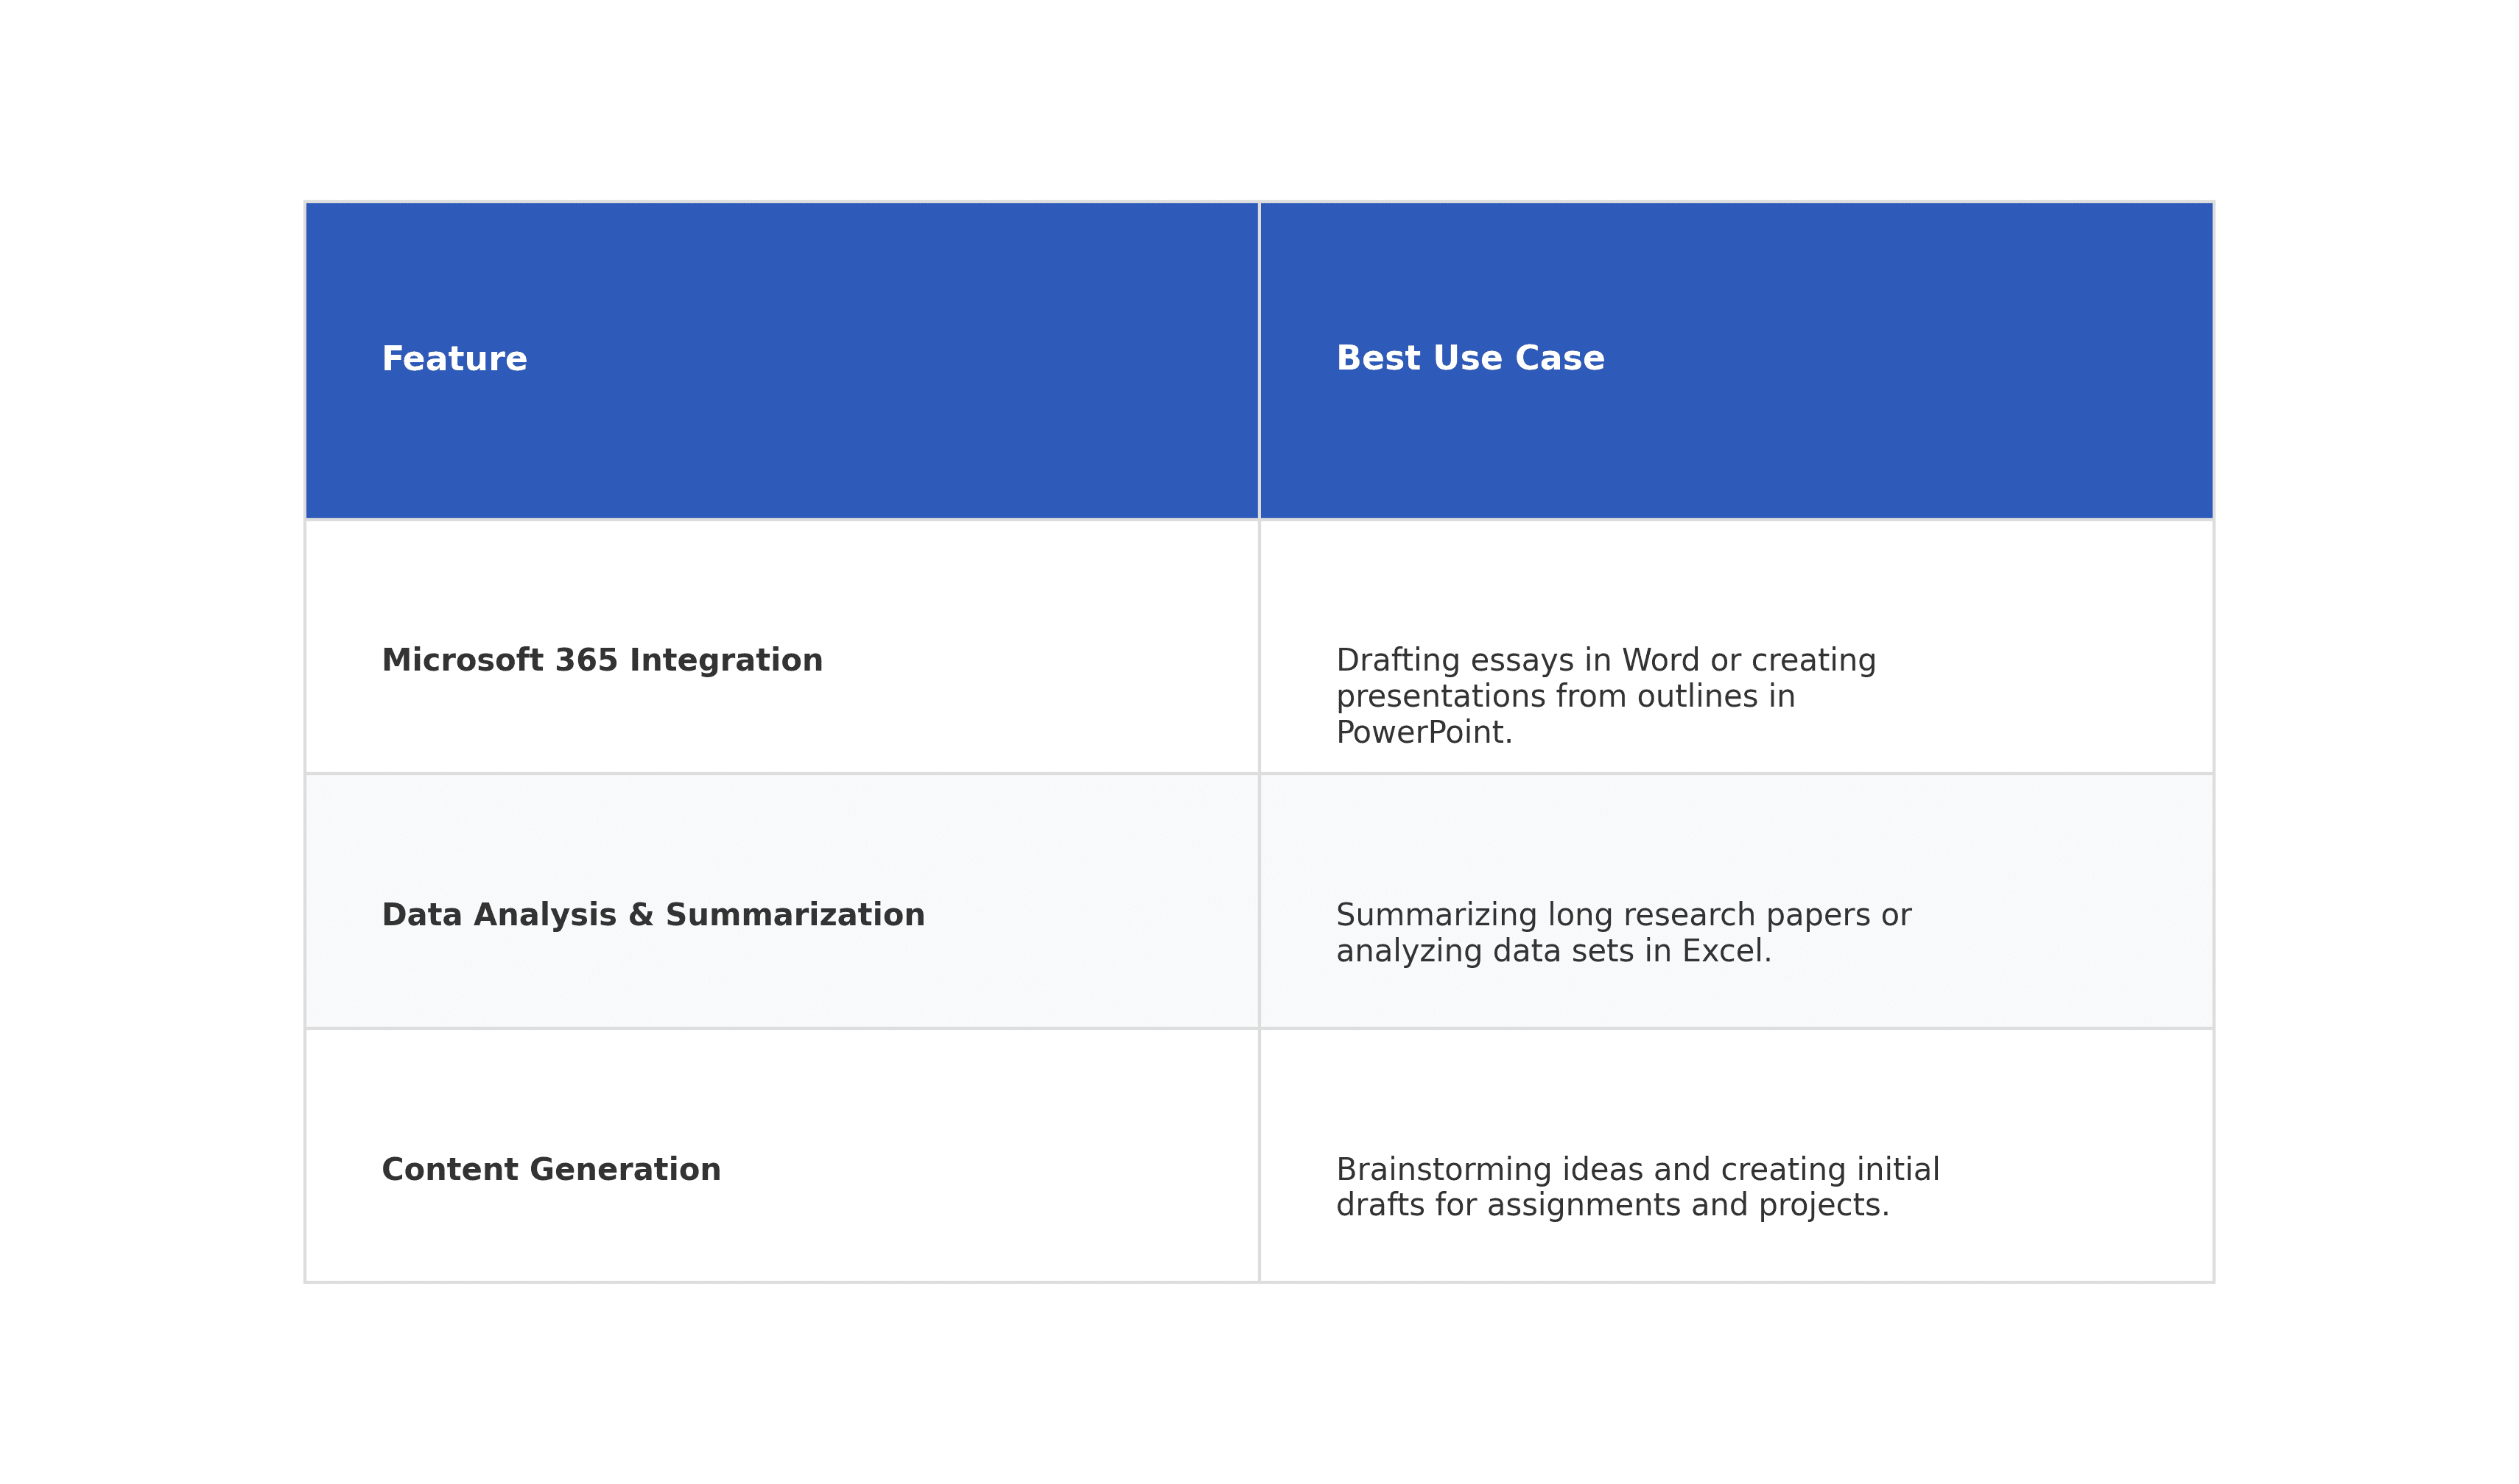Screen dimensions: 2519x1484
Task: Select the "Data Analysis & Summarization" row label
Action: coord(653,915)
